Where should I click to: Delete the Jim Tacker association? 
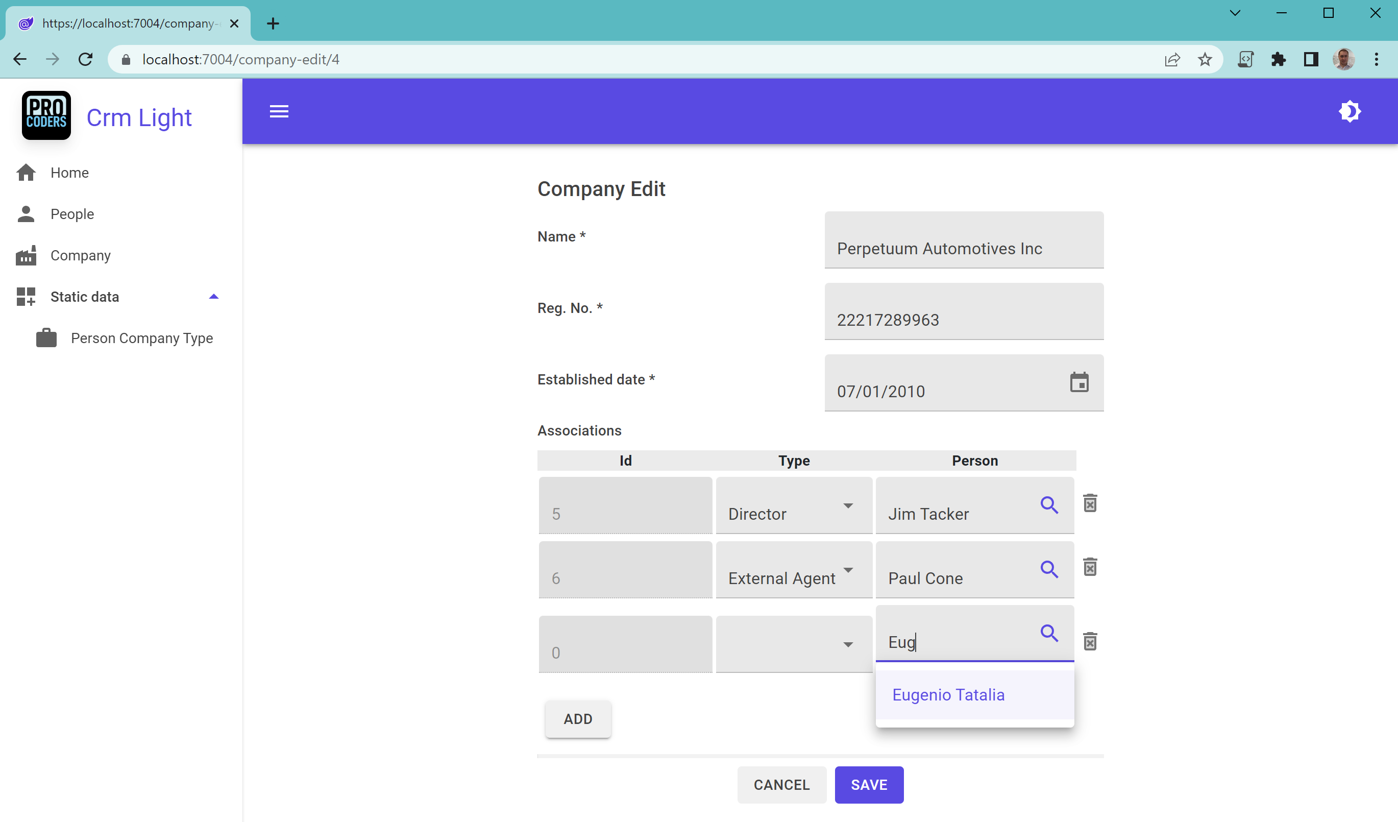click(x=1090, y=503)
